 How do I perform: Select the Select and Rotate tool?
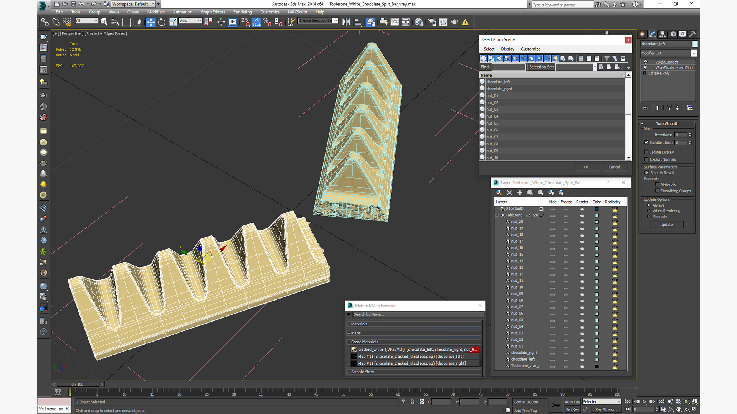pyautogui.click(x=162, y=22)
